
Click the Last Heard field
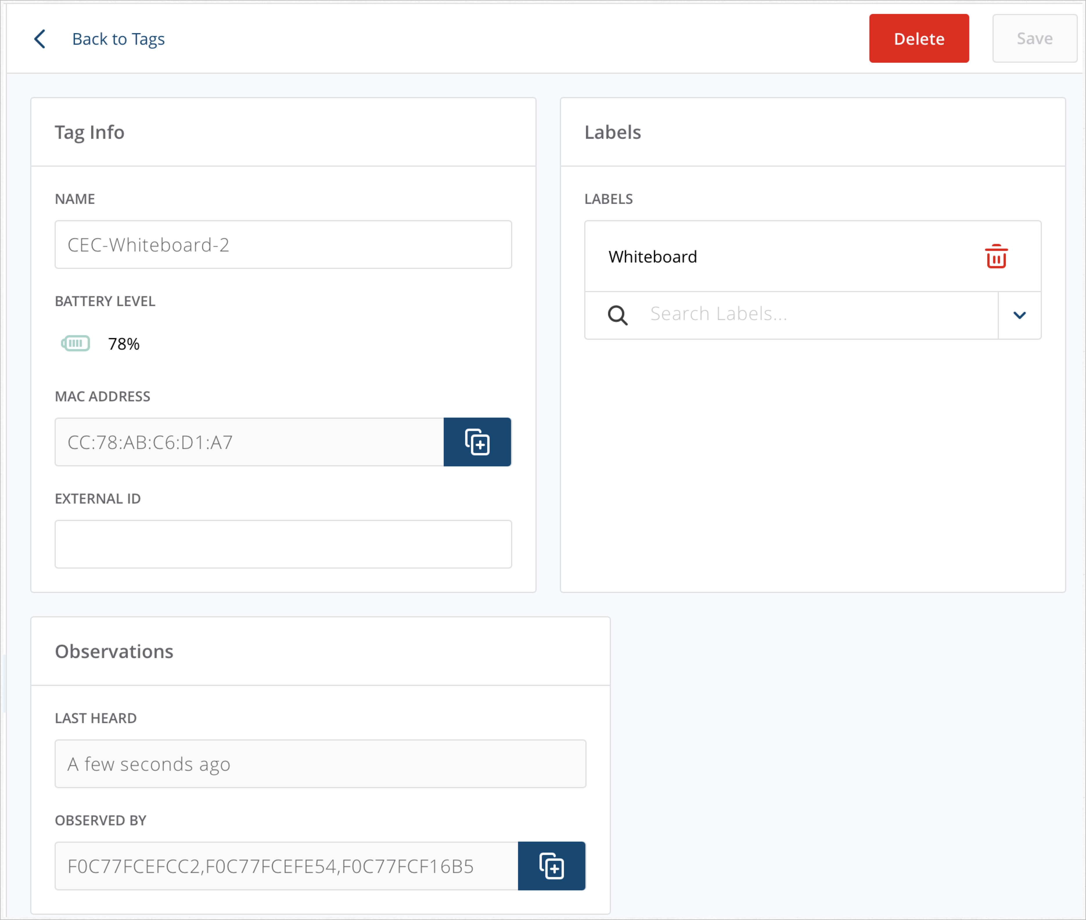320,763
